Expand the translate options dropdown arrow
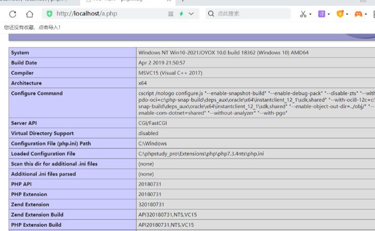375x231 pixels. tap(329, 14)
